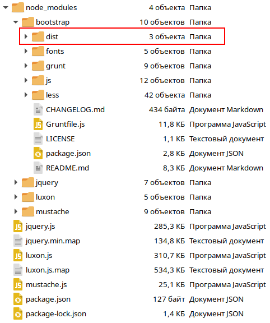Click the CHANGELOG.md markdown file icon

38,109
